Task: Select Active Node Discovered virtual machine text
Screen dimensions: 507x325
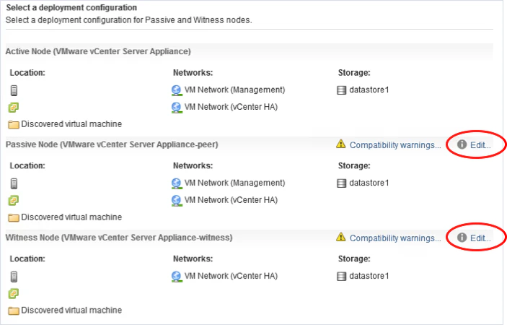Action: click(71, 124)
